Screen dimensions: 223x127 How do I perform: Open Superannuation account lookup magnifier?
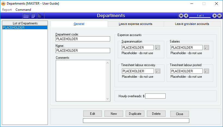157,48
